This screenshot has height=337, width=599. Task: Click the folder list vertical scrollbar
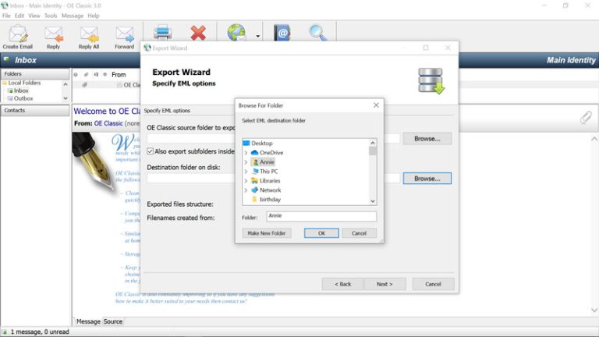373,172
